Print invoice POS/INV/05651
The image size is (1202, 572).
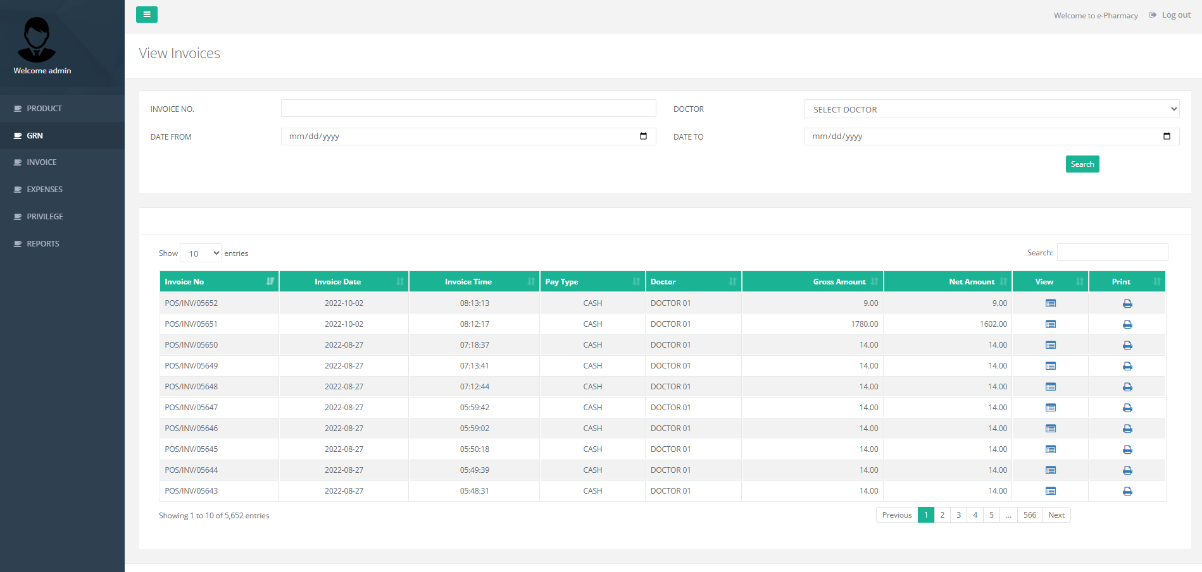1127,324
